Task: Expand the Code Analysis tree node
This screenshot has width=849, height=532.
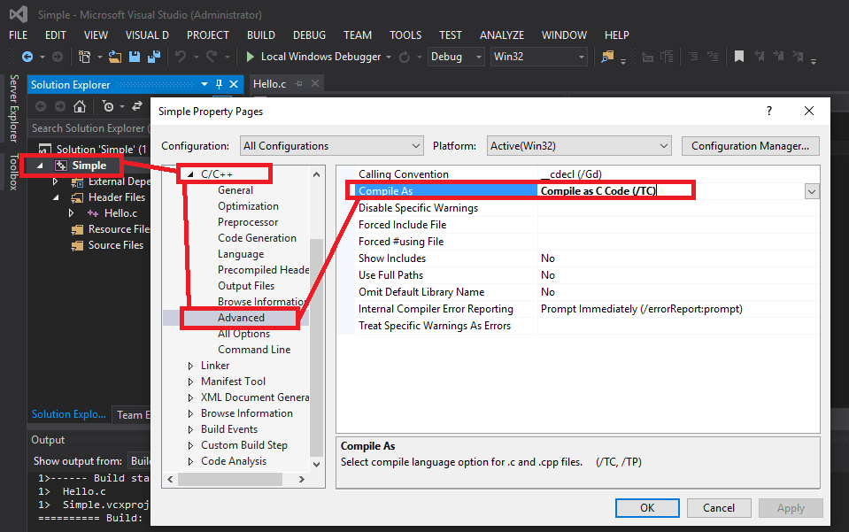Action: point(190,462)
